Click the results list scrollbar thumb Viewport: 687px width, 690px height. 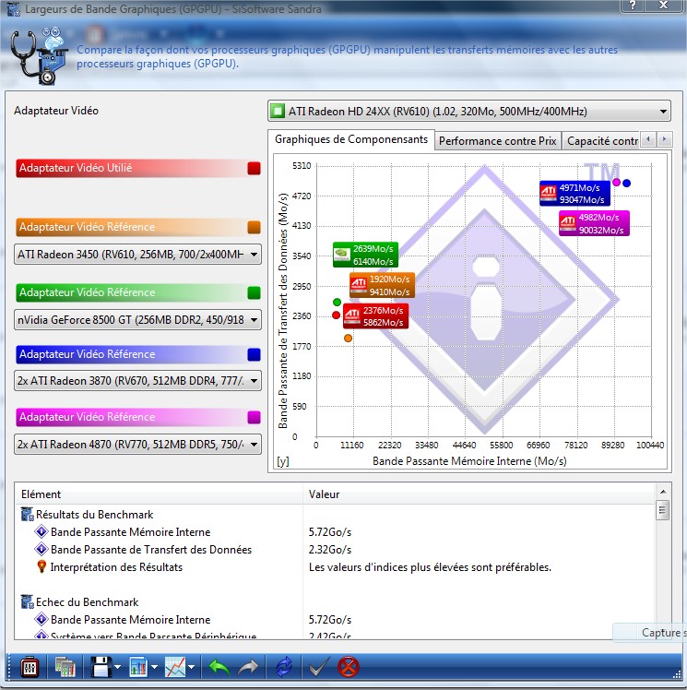point(663,510)
